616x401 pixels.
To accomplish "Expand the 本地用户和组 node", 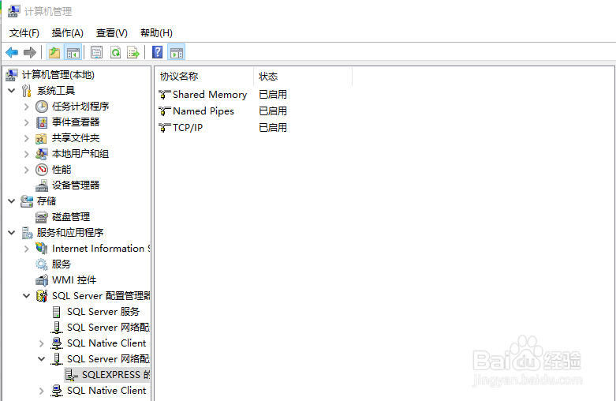I will 26,154.
